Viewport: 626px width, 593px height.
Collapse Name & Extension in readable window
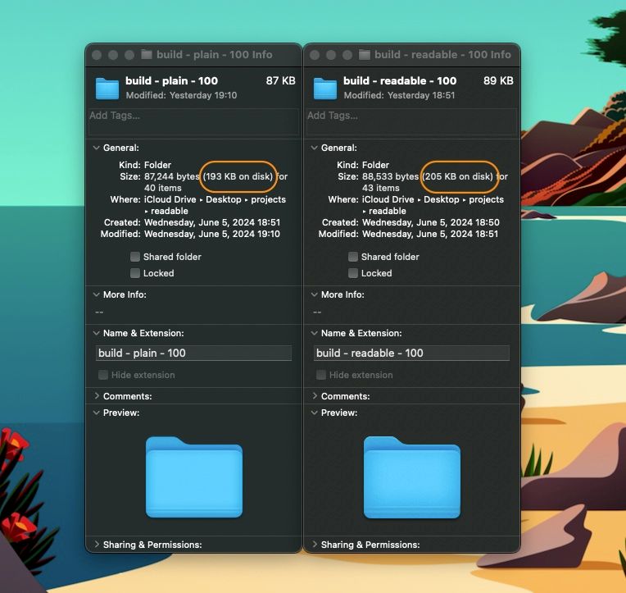point(314,334)
